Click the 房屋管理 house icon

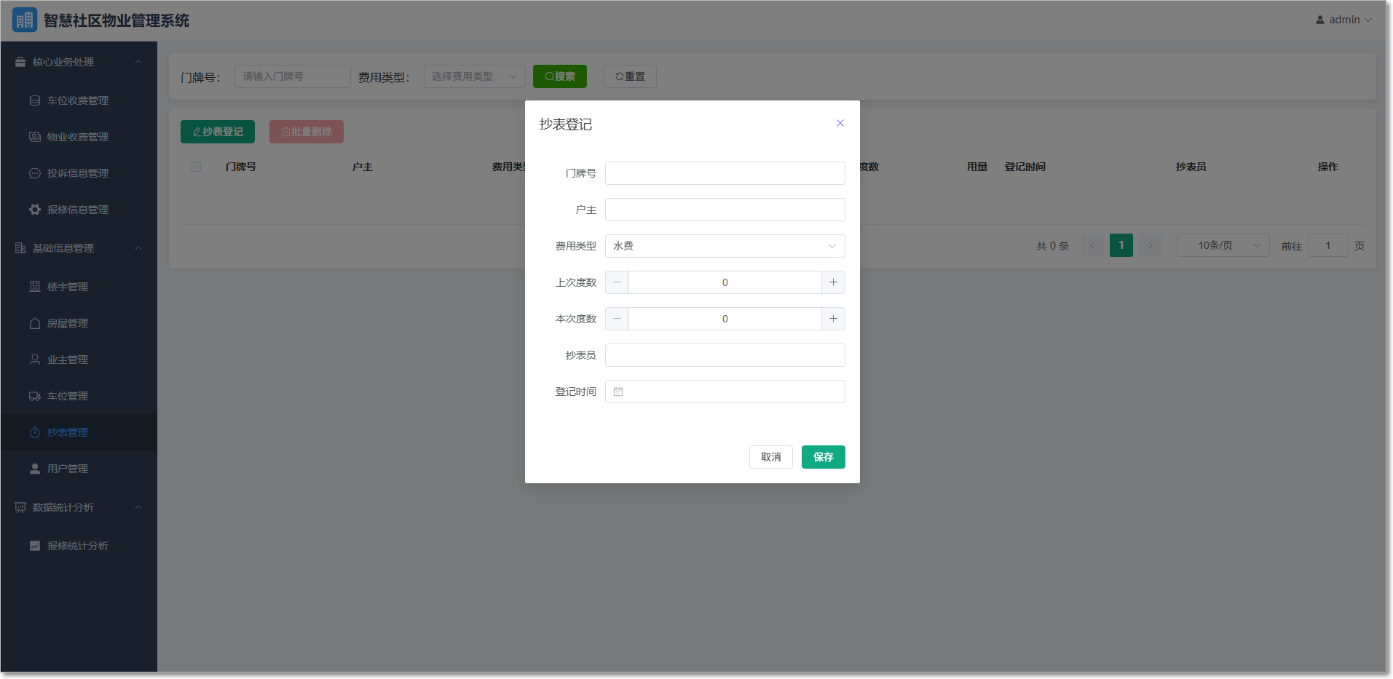pos(35,323)
